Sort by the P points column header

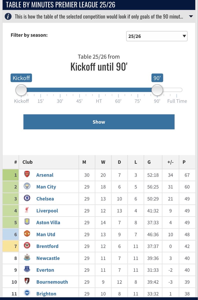[x=184, y=162]
